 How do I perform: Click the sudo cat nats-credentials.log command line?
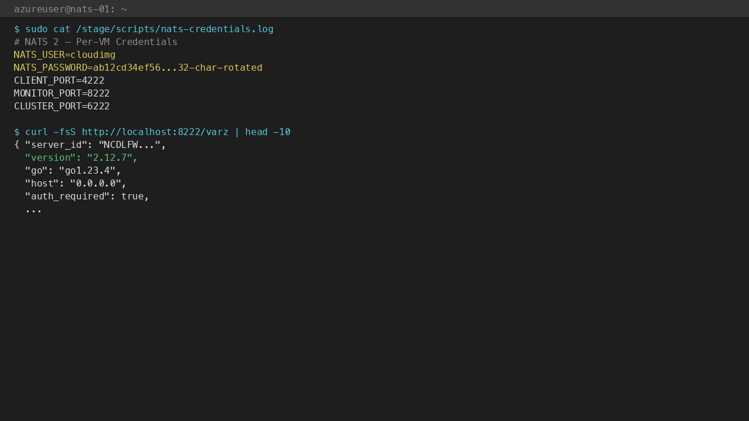pyautogui.click(x=143, y=29)
